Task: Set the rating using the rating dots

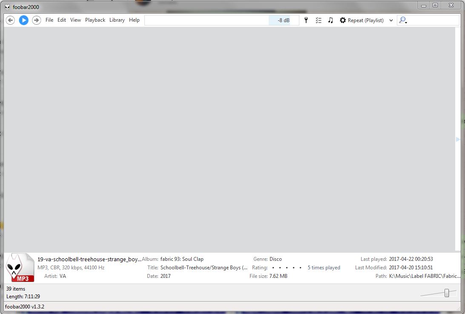Action: pos(287,268)
